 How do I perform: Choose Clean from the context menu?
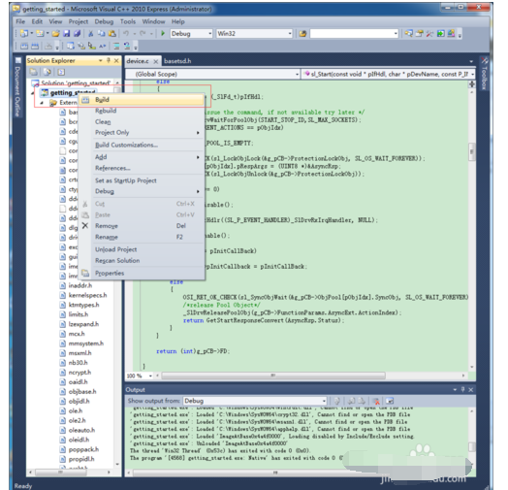(x=143, y=121)
